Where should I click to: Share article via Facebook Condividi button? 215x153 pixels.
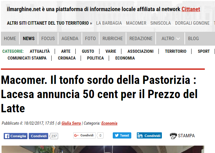tap(38, 136)
